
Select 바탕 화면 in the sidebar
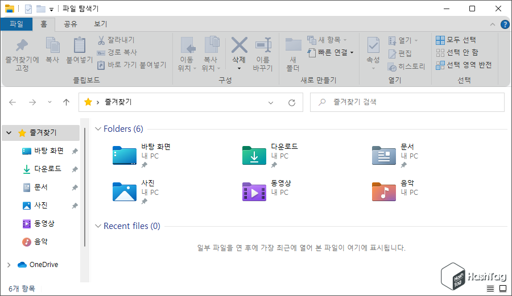click(49, 151)
